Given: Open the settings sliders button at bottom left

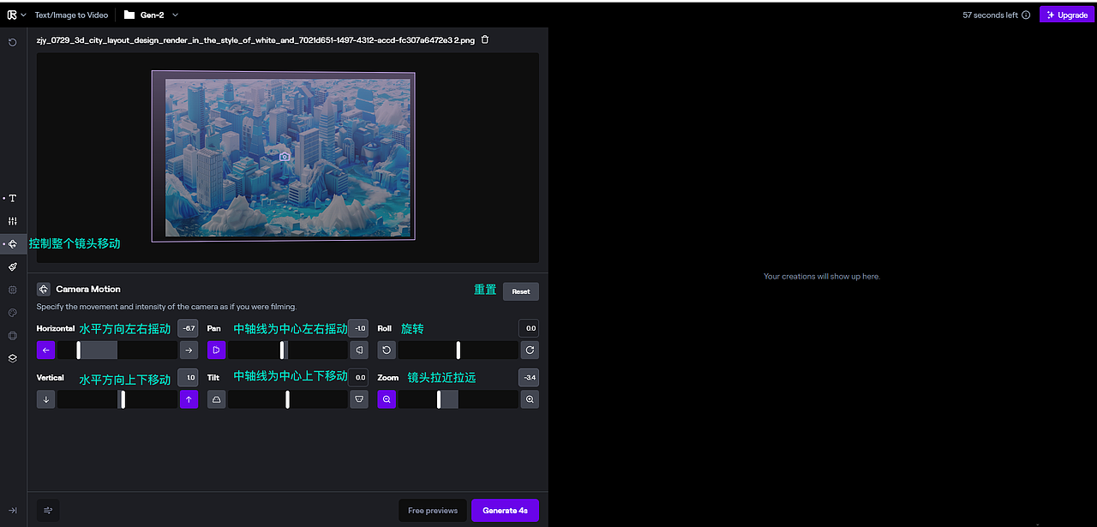Looking at the screenshot, I should coord(48,510).
